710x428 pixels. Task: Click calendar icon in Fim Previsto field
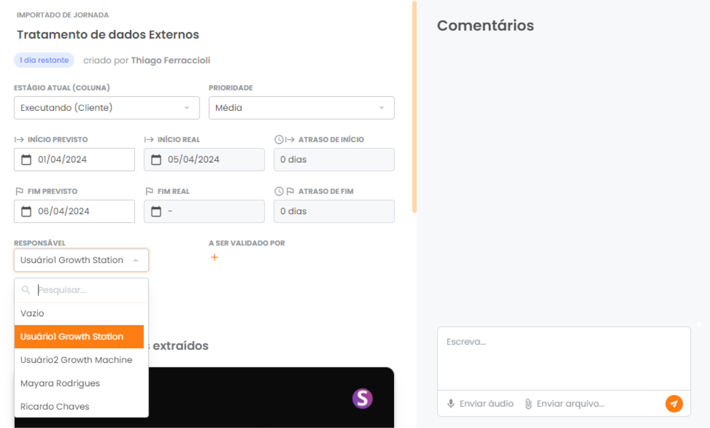tap(26, 211)
